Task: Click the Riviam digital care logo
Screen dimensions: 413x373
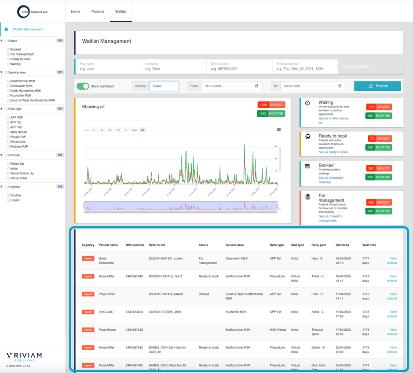Action: click(x=24, y=357)
